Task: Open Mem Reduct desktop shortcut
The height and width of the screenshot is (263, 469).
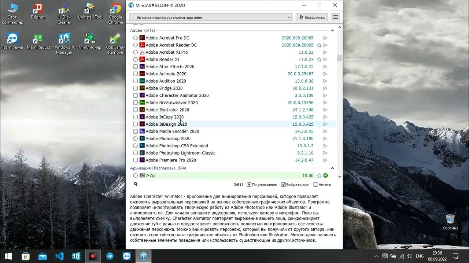Action: 38,41
